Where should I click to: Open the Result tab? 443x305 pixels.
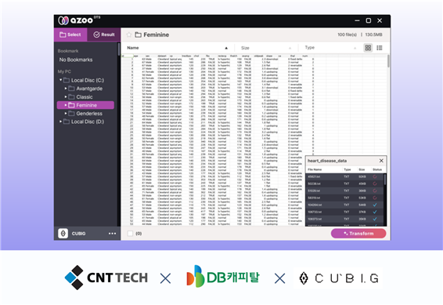click(x=103, y=34)
